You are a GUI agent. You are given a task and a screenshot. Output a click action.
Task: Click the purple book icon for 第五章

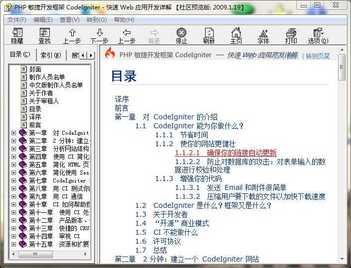[22, 165]
